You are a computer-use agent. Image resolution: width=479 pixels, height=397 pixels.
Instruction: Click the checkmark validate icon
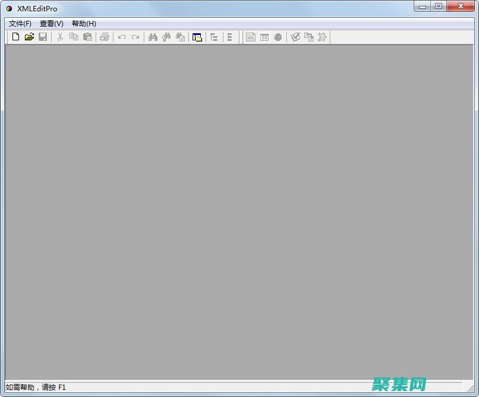pos(295,37)
